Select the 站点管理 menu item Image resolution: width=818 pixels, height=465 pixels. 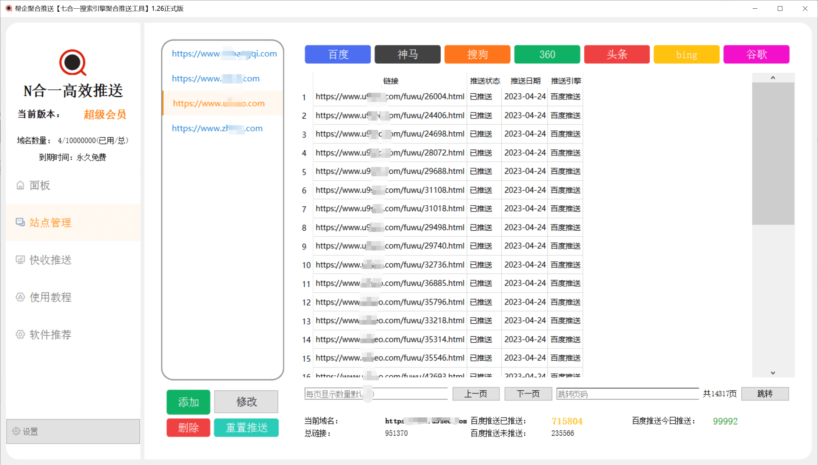(x=73, y=222)
